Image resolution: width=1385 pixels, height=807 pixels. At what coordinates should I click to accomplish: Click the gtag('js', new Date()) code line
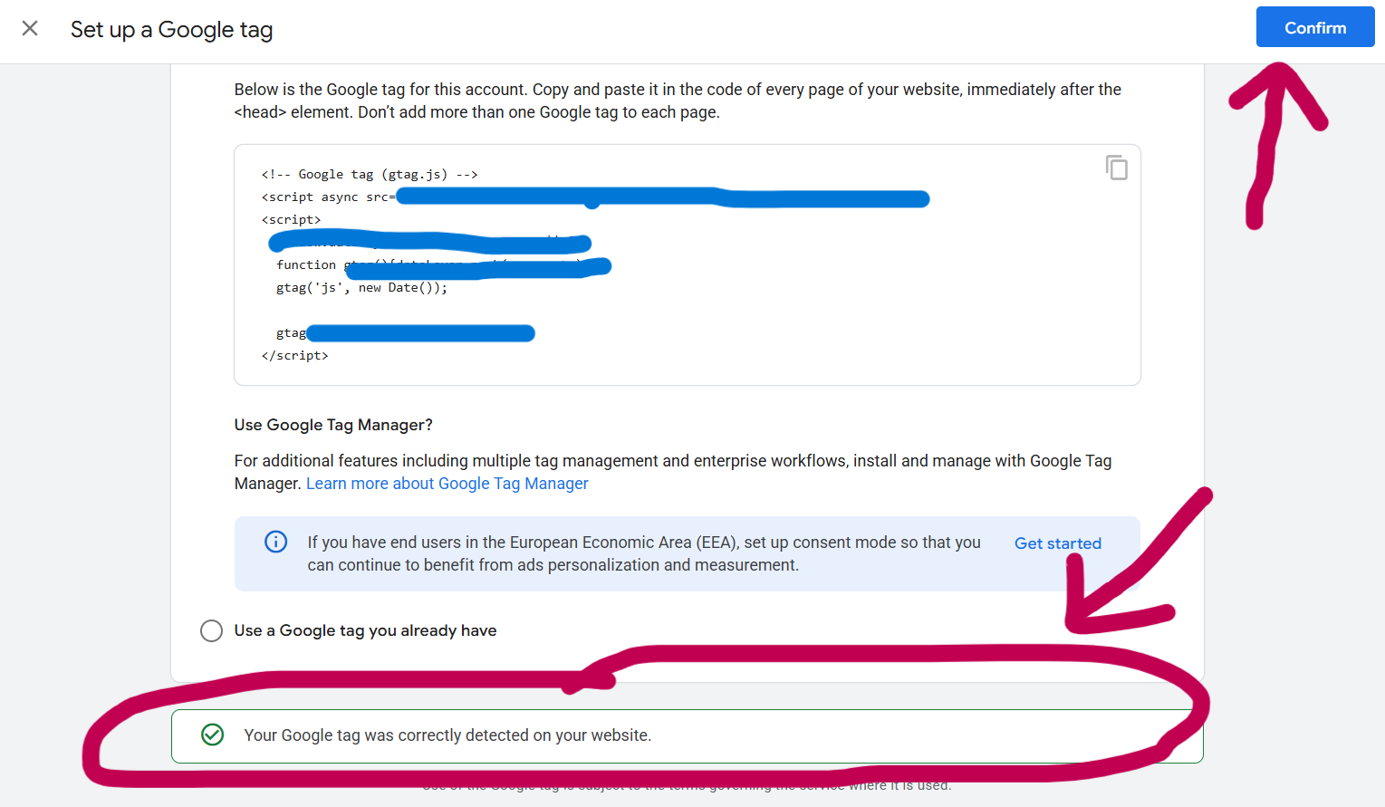pos(361,287)
